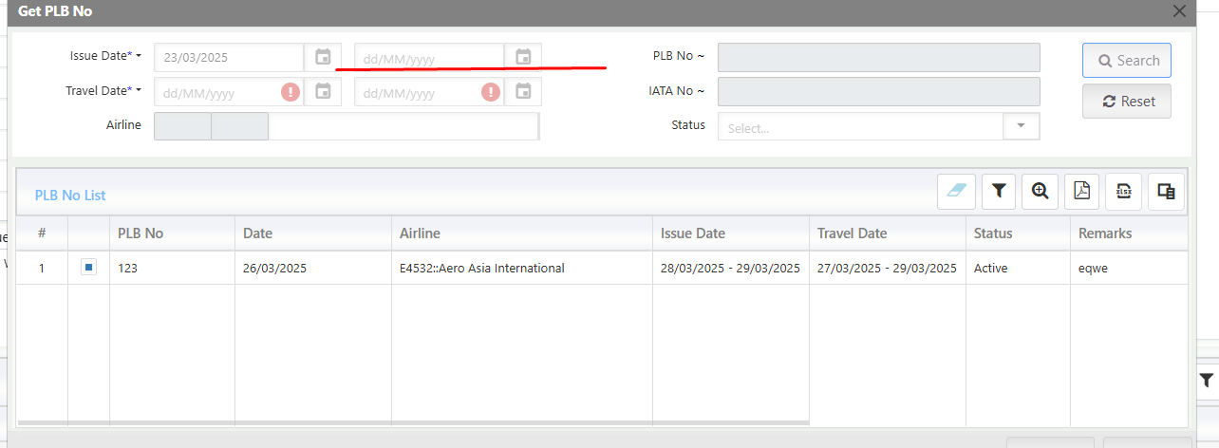1219x448 pixels.
Task: Click the filter funnel icon above grid
Action: 999,191
